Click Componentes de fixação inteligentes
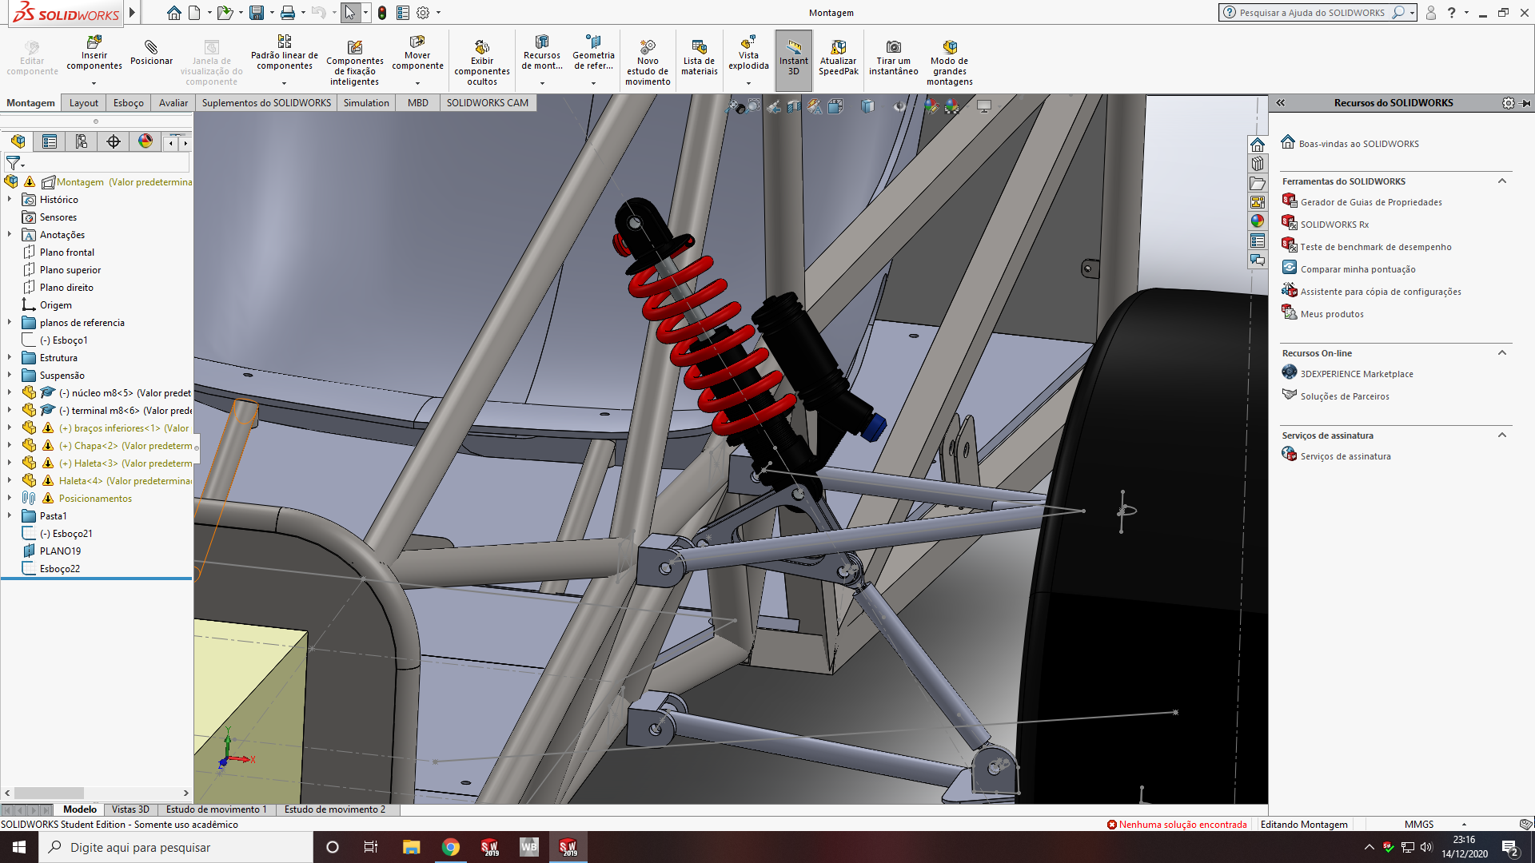 click(x=354, y=62)
